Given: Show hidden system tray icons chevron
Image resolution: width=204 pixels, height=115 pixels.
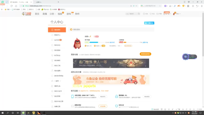Looking at the screenshot, I should [x=173, y=113].
